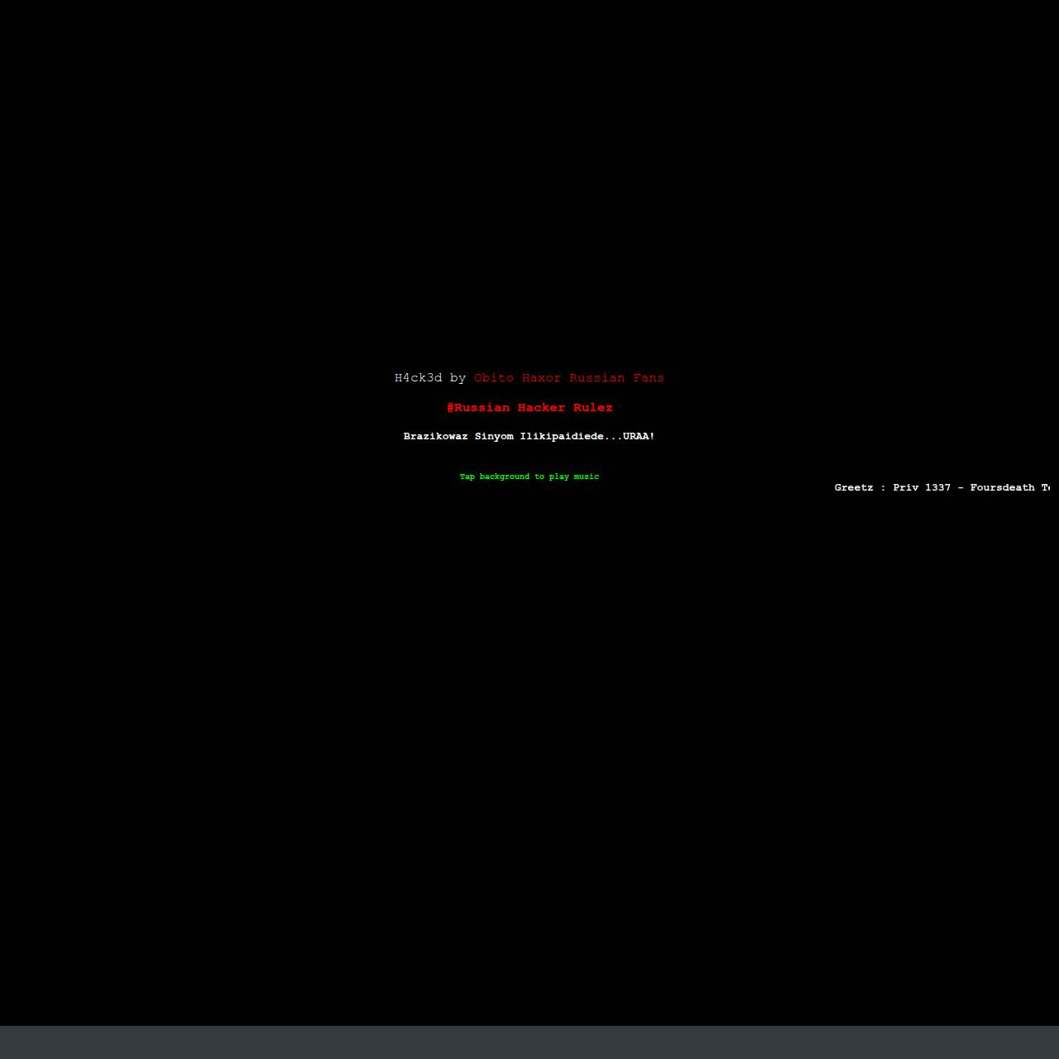Click the scrolling 'Greetz' marquee text

point(942,487)
